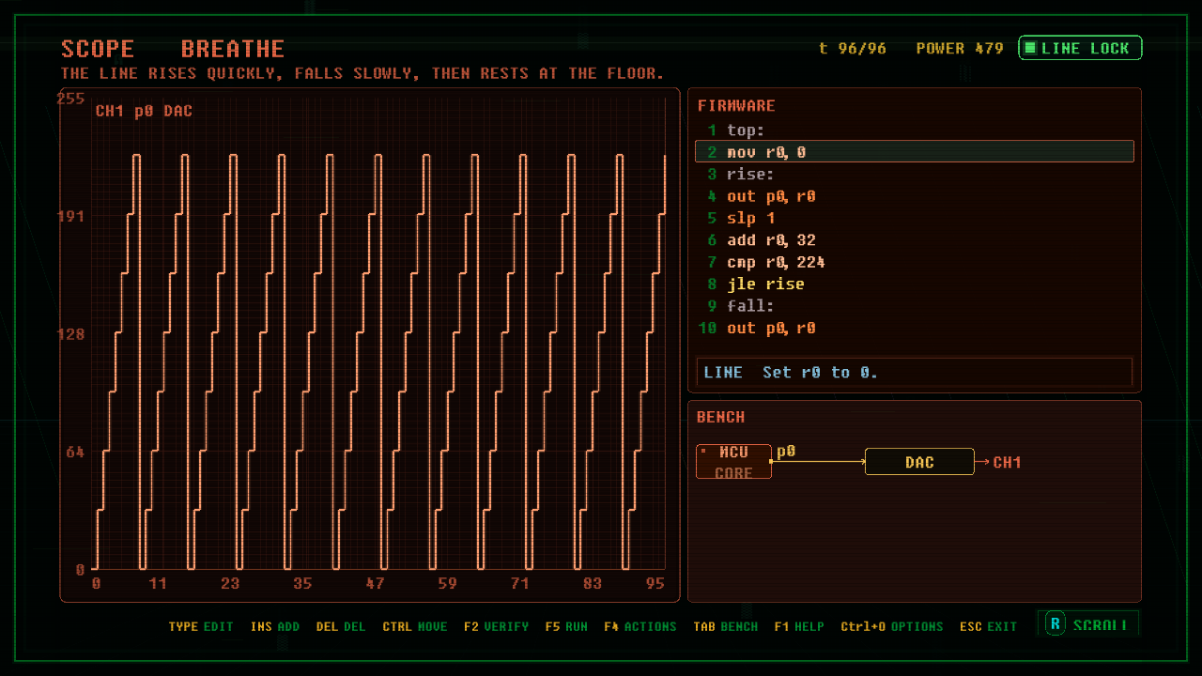Screen dimensions: 1202x676
Task: Select firmware line 5 'slp 1'
Action: (915, 218)
